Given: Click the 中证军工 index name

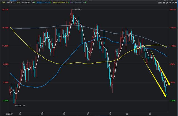Looking at the screenshot, I should click(11, 2).
